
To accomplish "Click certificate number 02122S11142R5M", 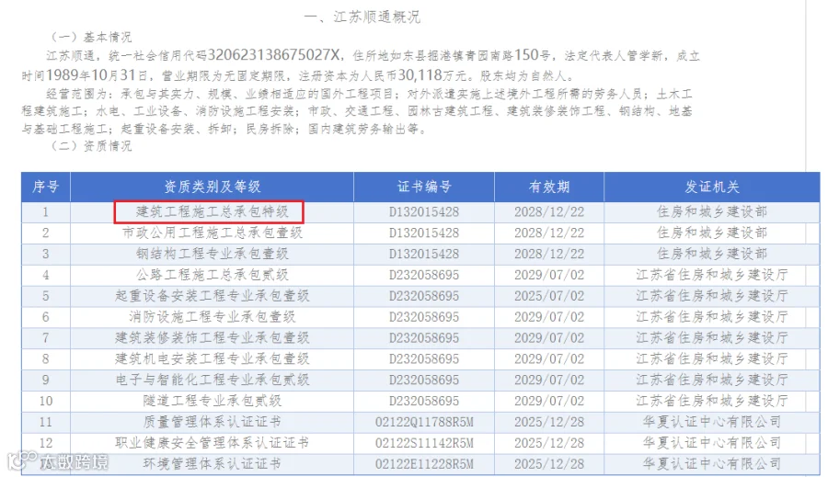I will [424, 443].
